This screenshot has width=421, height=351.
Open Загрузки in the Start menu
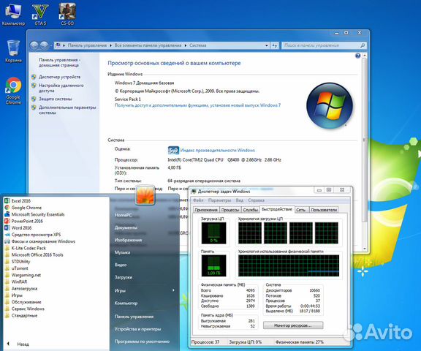point(124,277)
